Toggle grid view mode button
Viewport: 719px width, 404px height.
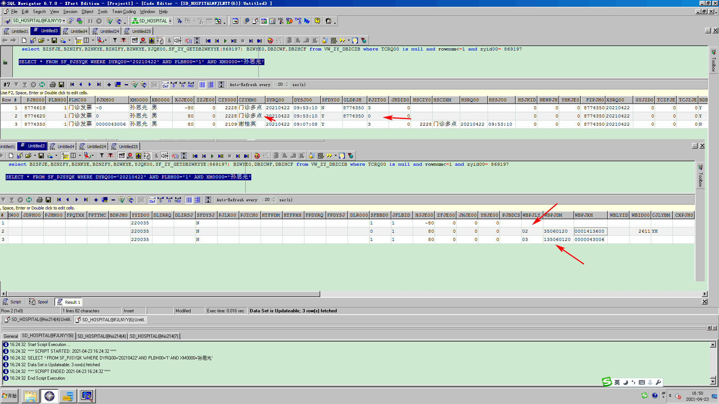click(x=202, y=85)
